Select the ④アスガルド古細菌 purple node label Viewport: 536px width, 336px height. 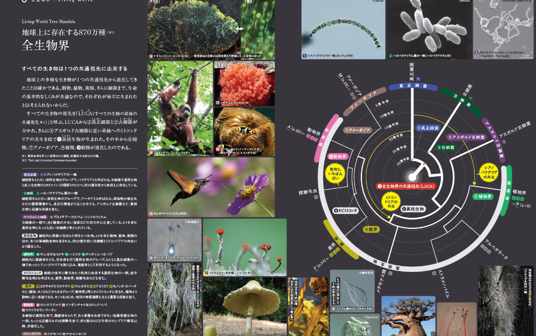466,137
